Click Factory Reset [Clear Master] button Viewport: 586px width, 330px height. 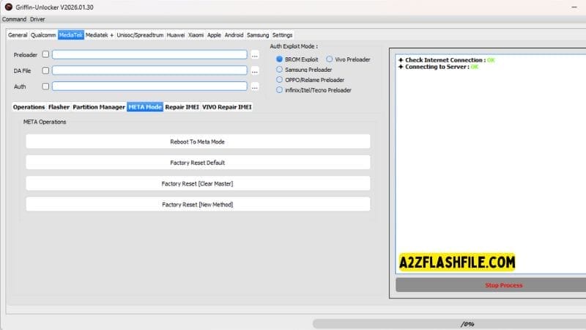point(198,184)
